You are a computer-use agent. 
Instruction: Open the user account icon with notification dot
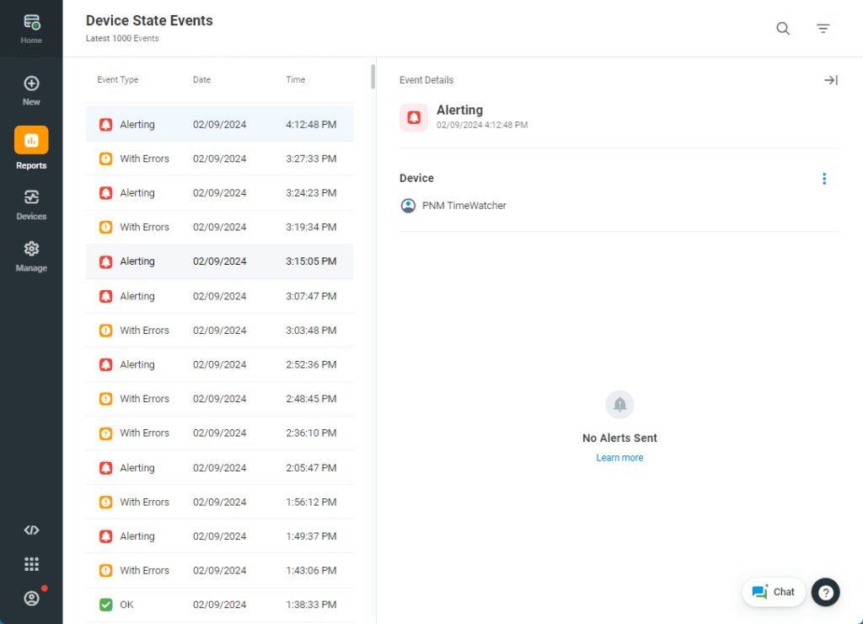coord(31,598)
